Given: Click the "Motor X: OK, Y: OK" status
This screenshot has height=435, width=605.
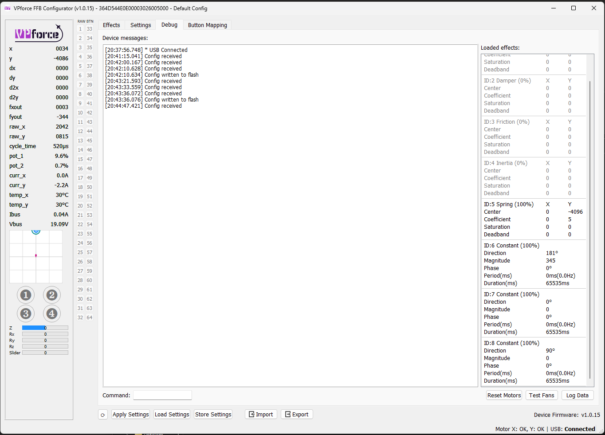Looking at the screenshot, I should (x=520, y=429).
